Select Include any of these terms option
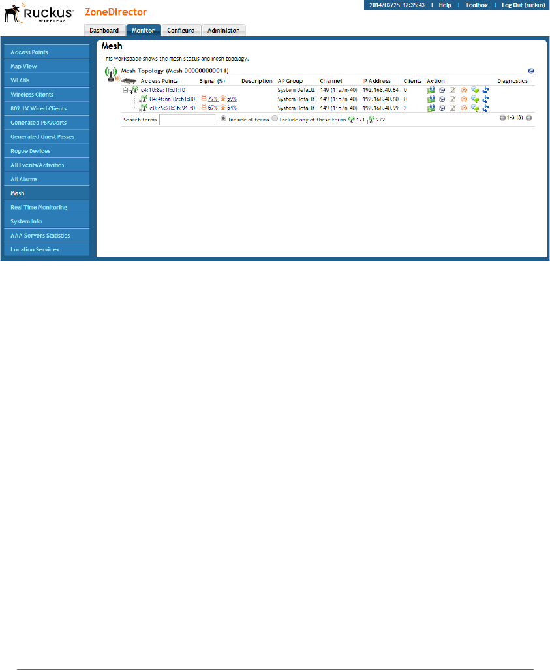The width and height of the screenshot is (550, 670). 275,118
